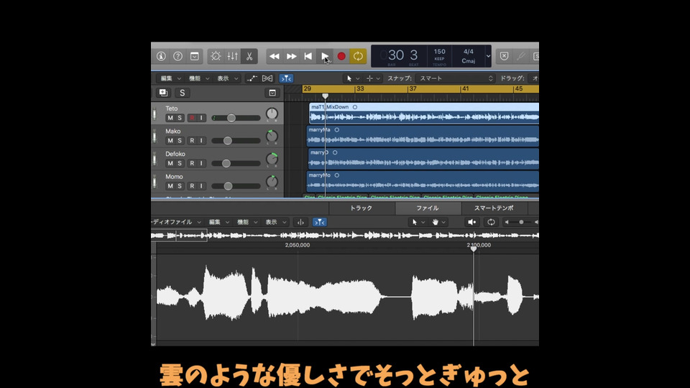Image resolution: width=690 pixels, height=388 pixels.
Task: Mute the Teto track
Action: tap(170, 118)
